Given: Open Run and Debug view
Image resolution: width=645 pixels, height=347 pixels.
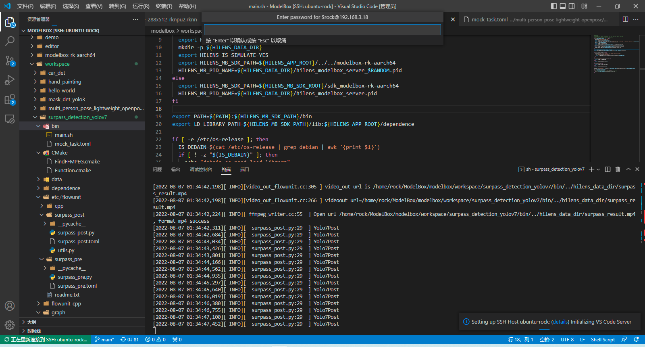Looking at the screenshot, I should 10,80.
